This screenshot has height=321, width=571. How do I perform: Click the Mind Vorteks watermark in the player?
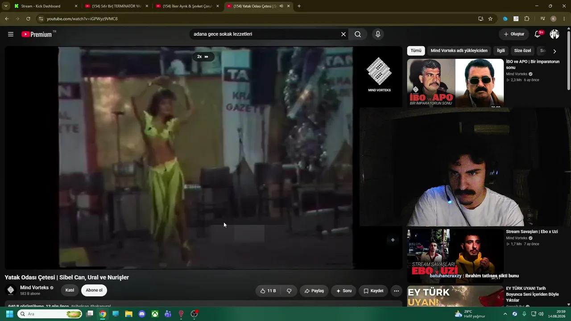pos(379,74)
